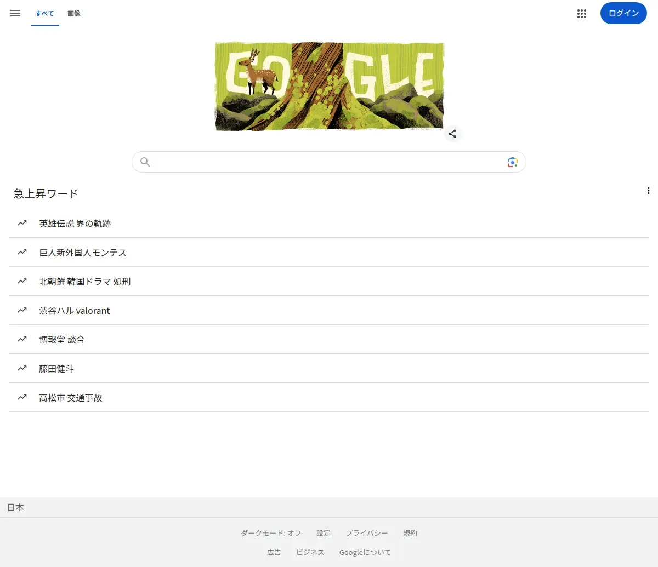Open 設定 in the footer
658x567 pixels.
click(x=324, y=533)
